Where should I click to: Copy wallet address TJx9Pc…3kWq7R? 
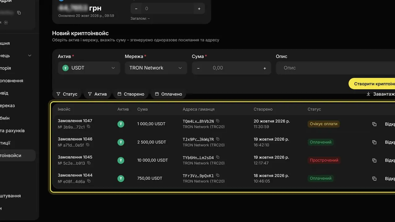click(218, 139)
